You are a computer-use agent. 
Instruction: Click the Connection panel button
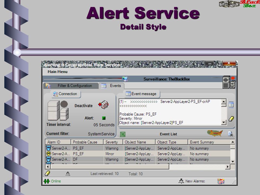[x=66, y=94]
